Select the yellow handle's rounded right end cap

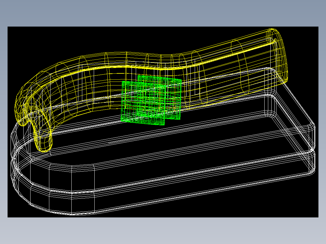click(x=278, y=54)
